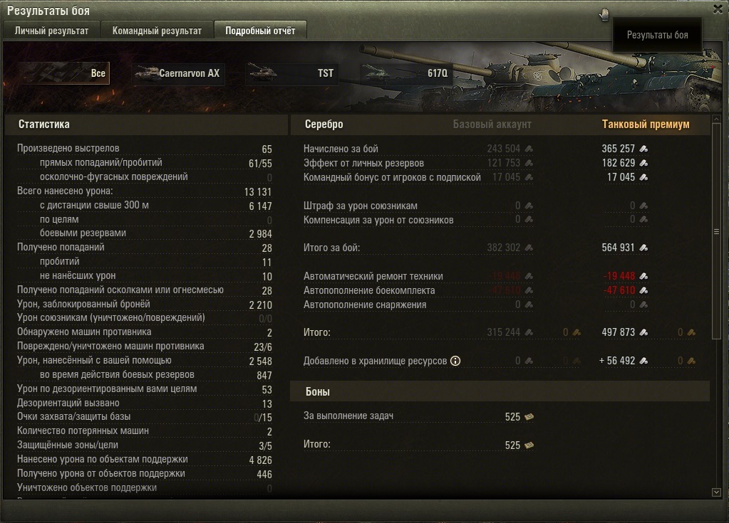Click the scrollbar up arrow
The height and width of the screenshot is (523, 729).
716,120
